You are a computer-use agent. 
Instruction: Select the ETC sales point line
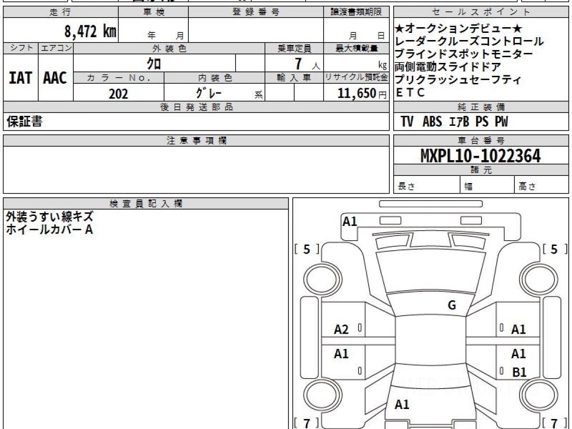410,93
